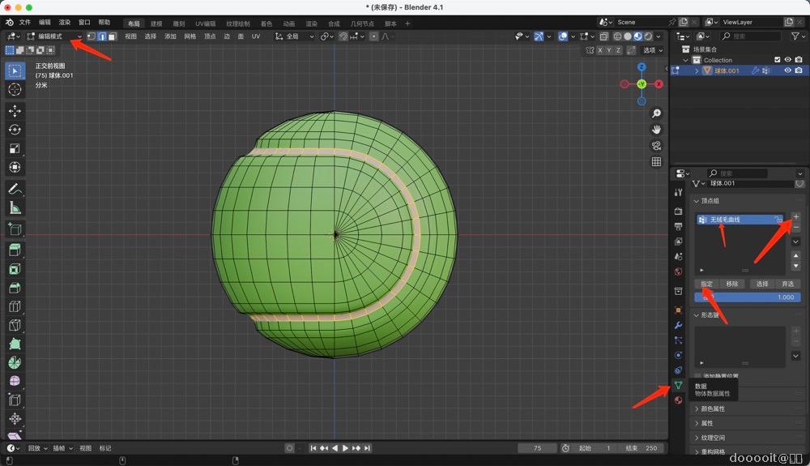
Task: Click the Annotate pencil tool
Action: tap(15, 189)
